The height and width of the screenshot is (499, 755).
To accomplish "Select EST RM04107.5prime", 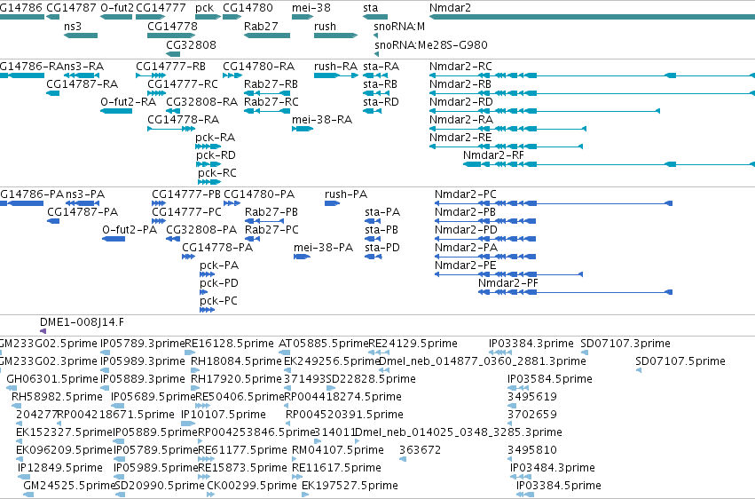I will (337, 450).
